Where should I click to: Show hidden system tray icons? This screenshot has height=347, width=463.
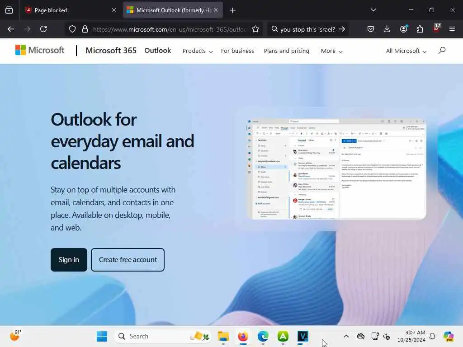(346, 336)
